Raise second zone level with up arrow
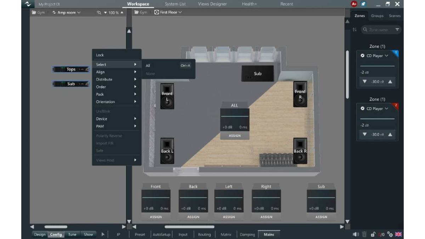425x239 pixels. click(390, 135)
